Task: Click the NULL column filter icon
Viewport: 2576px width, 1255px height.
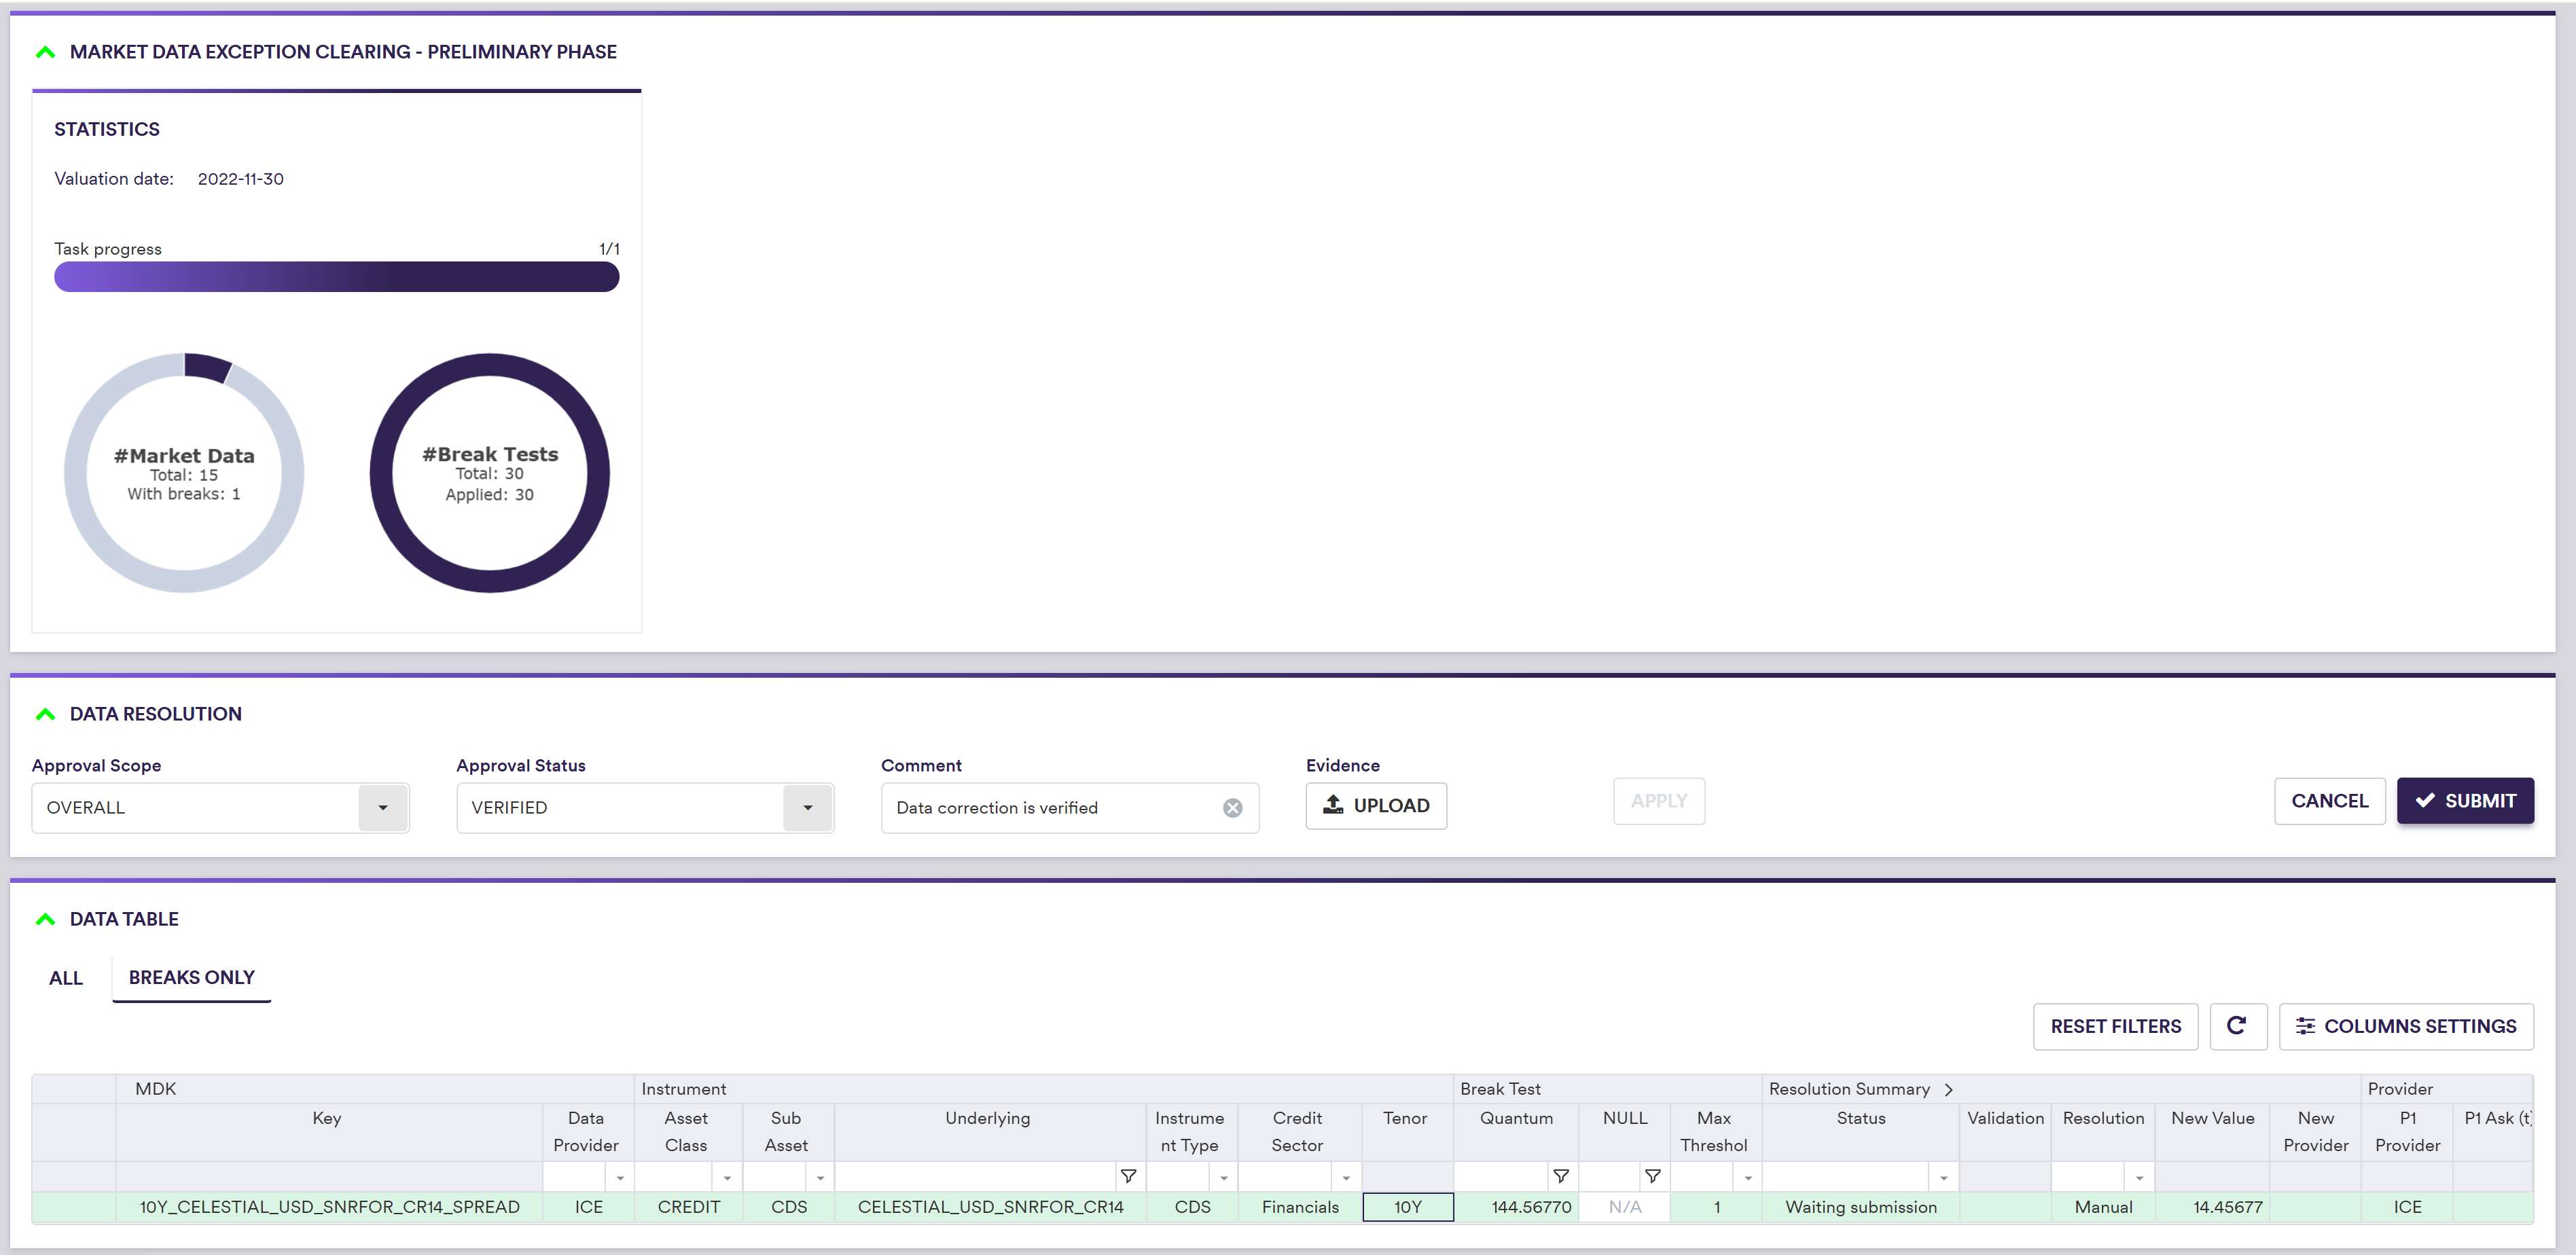Action: point(1652,1176)
